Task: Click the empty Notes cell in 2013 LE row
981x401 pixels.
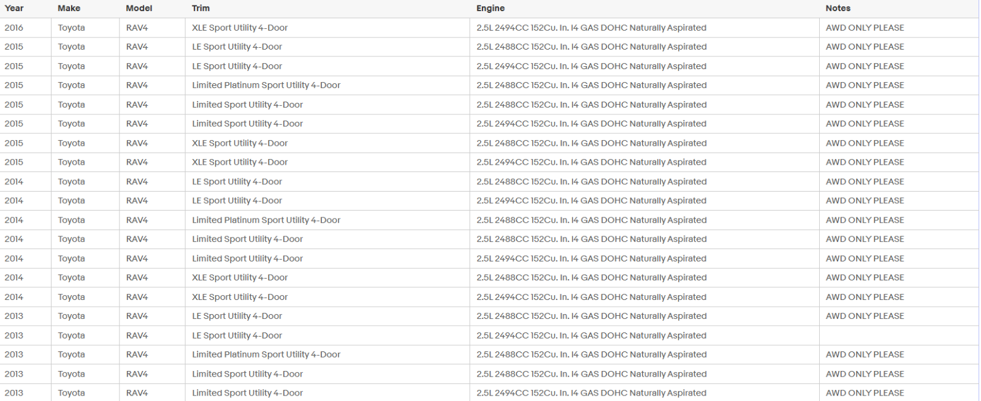Action: (x=898, y=335)
